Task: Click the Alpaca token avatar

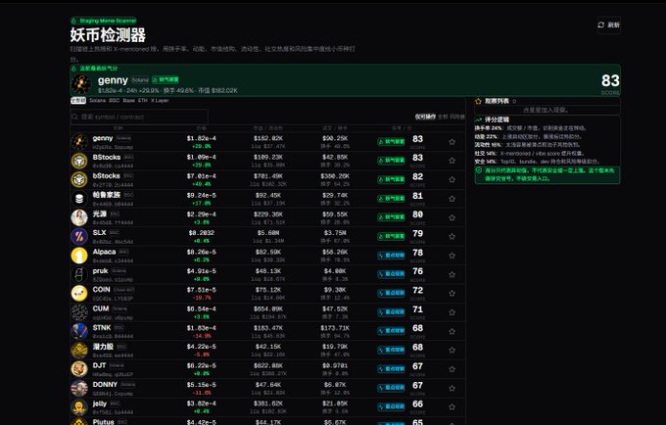Action: [79, 256]
